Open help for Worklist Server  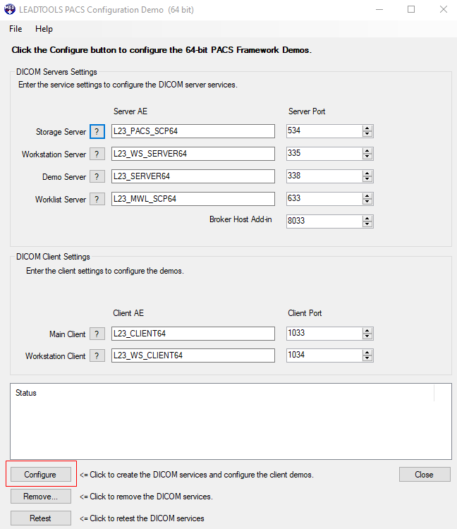(x=97, y=200)
